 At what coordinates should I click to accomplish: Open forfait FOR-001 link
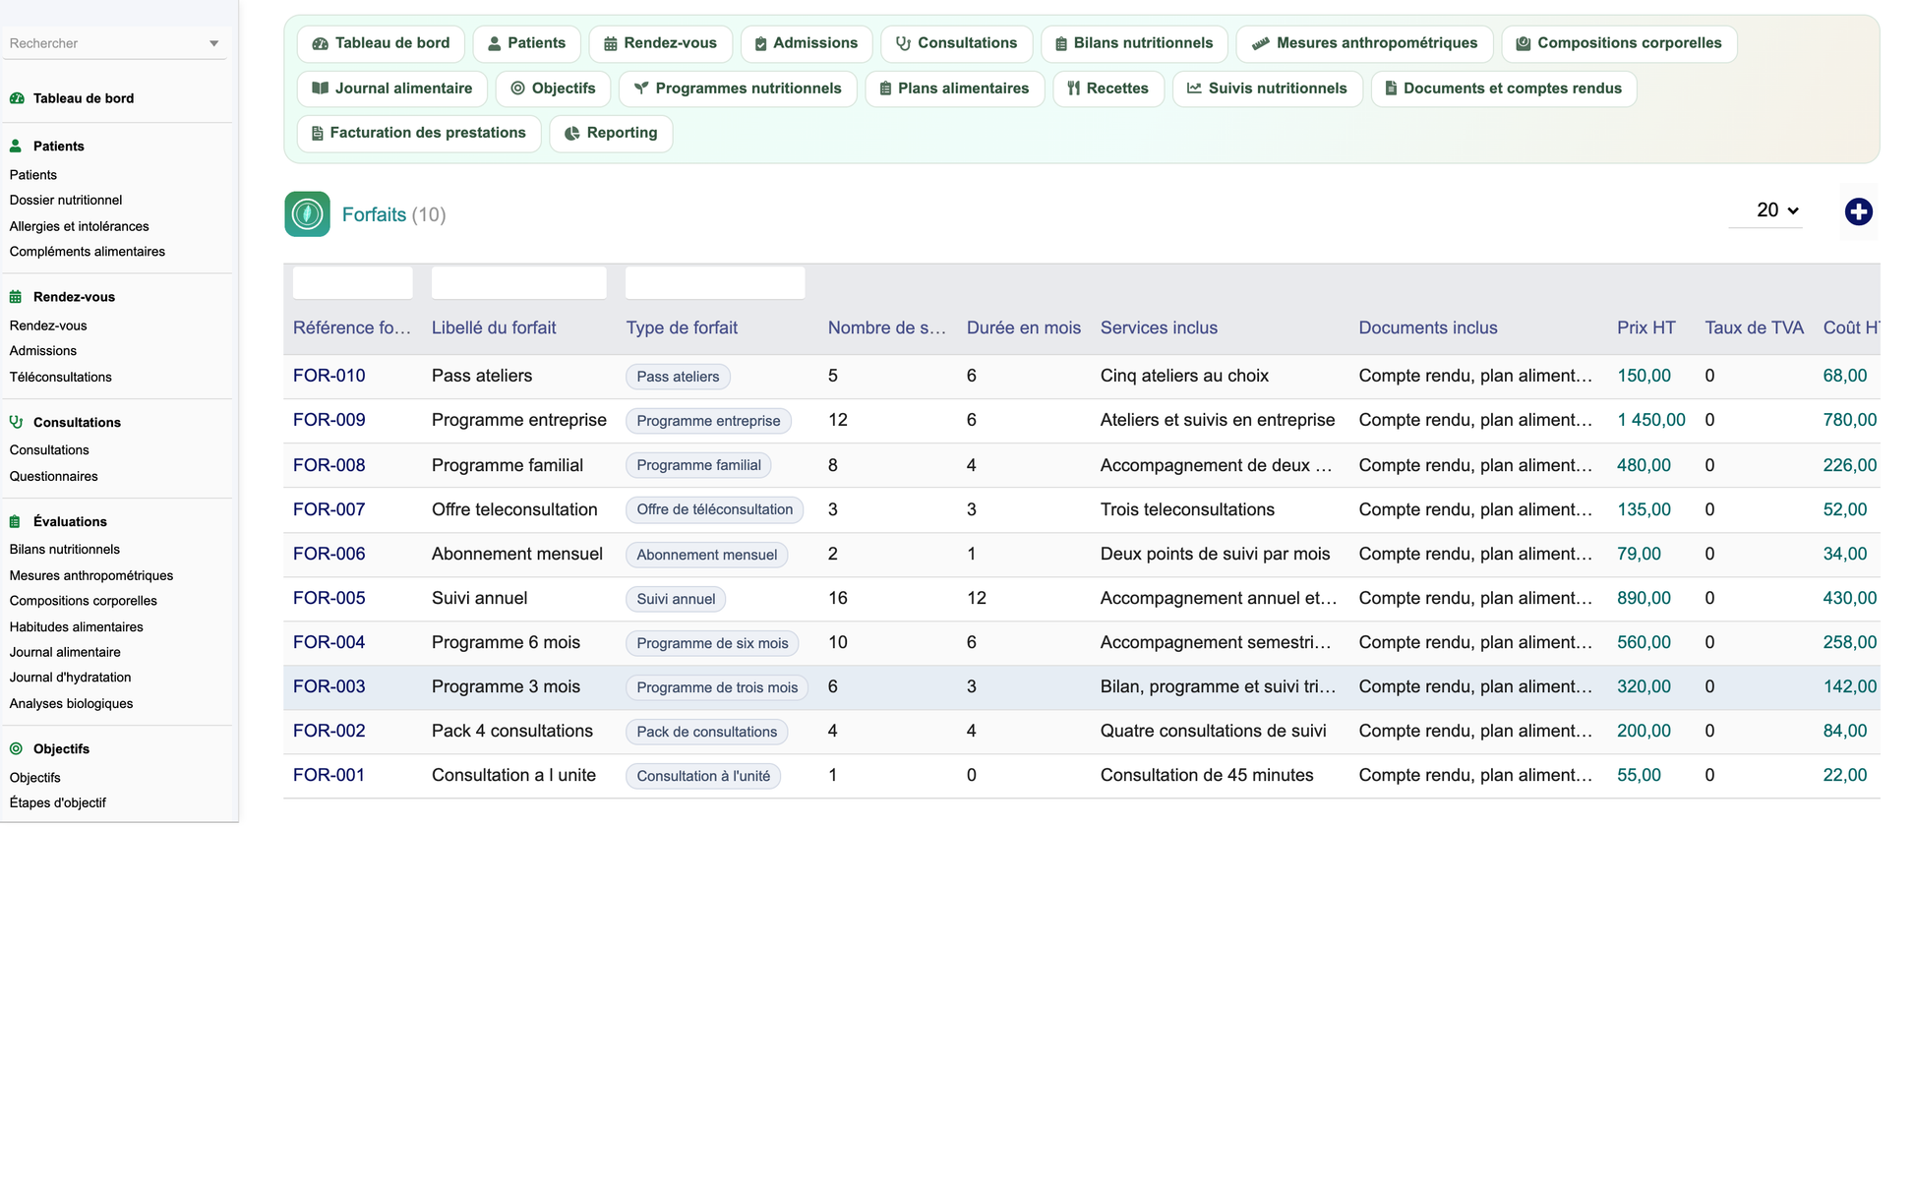pos(329,775)
